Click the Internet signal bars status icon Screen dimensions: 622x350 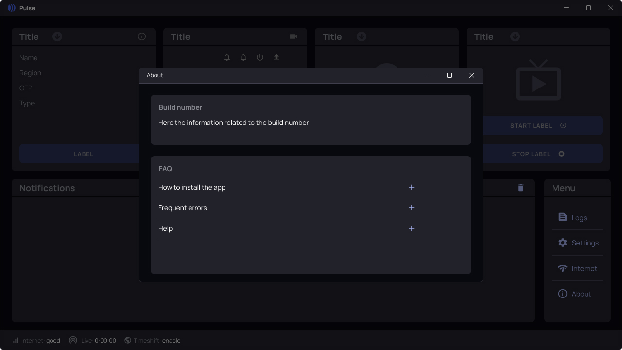click(16, 340)
